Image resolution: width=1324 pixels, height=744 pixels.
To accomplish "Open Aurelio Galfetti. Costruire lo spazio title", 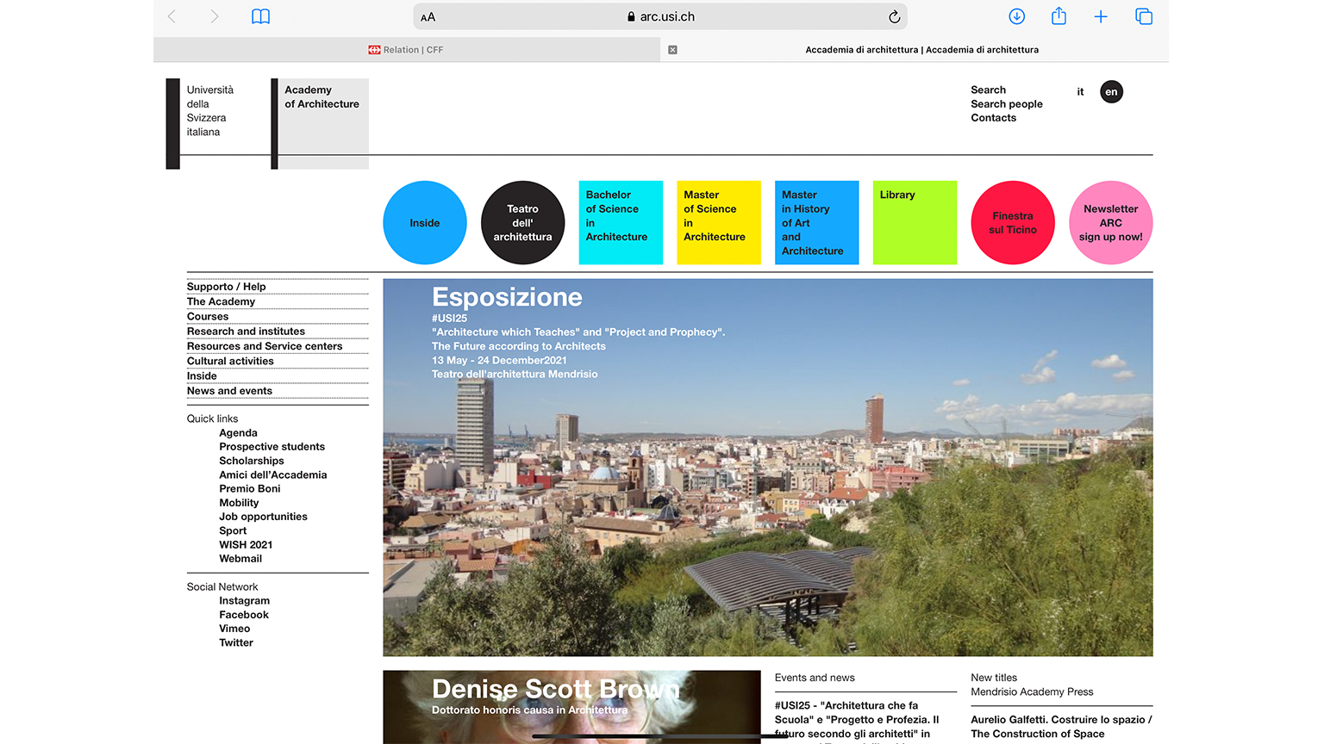I will 1061,727.
